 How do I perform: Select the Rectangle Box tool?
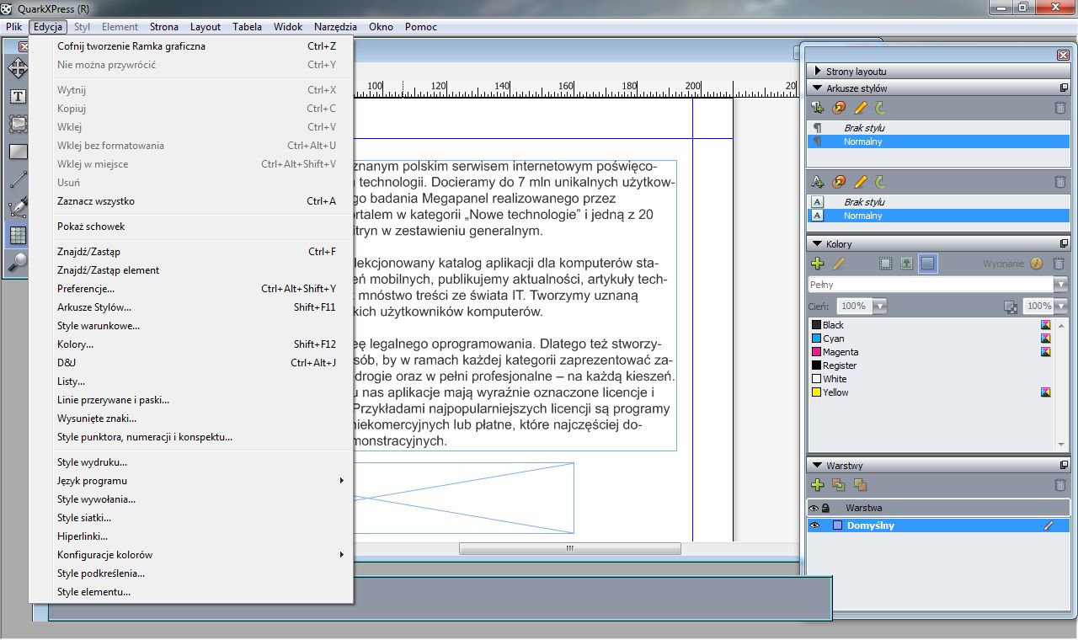(18, 152)
